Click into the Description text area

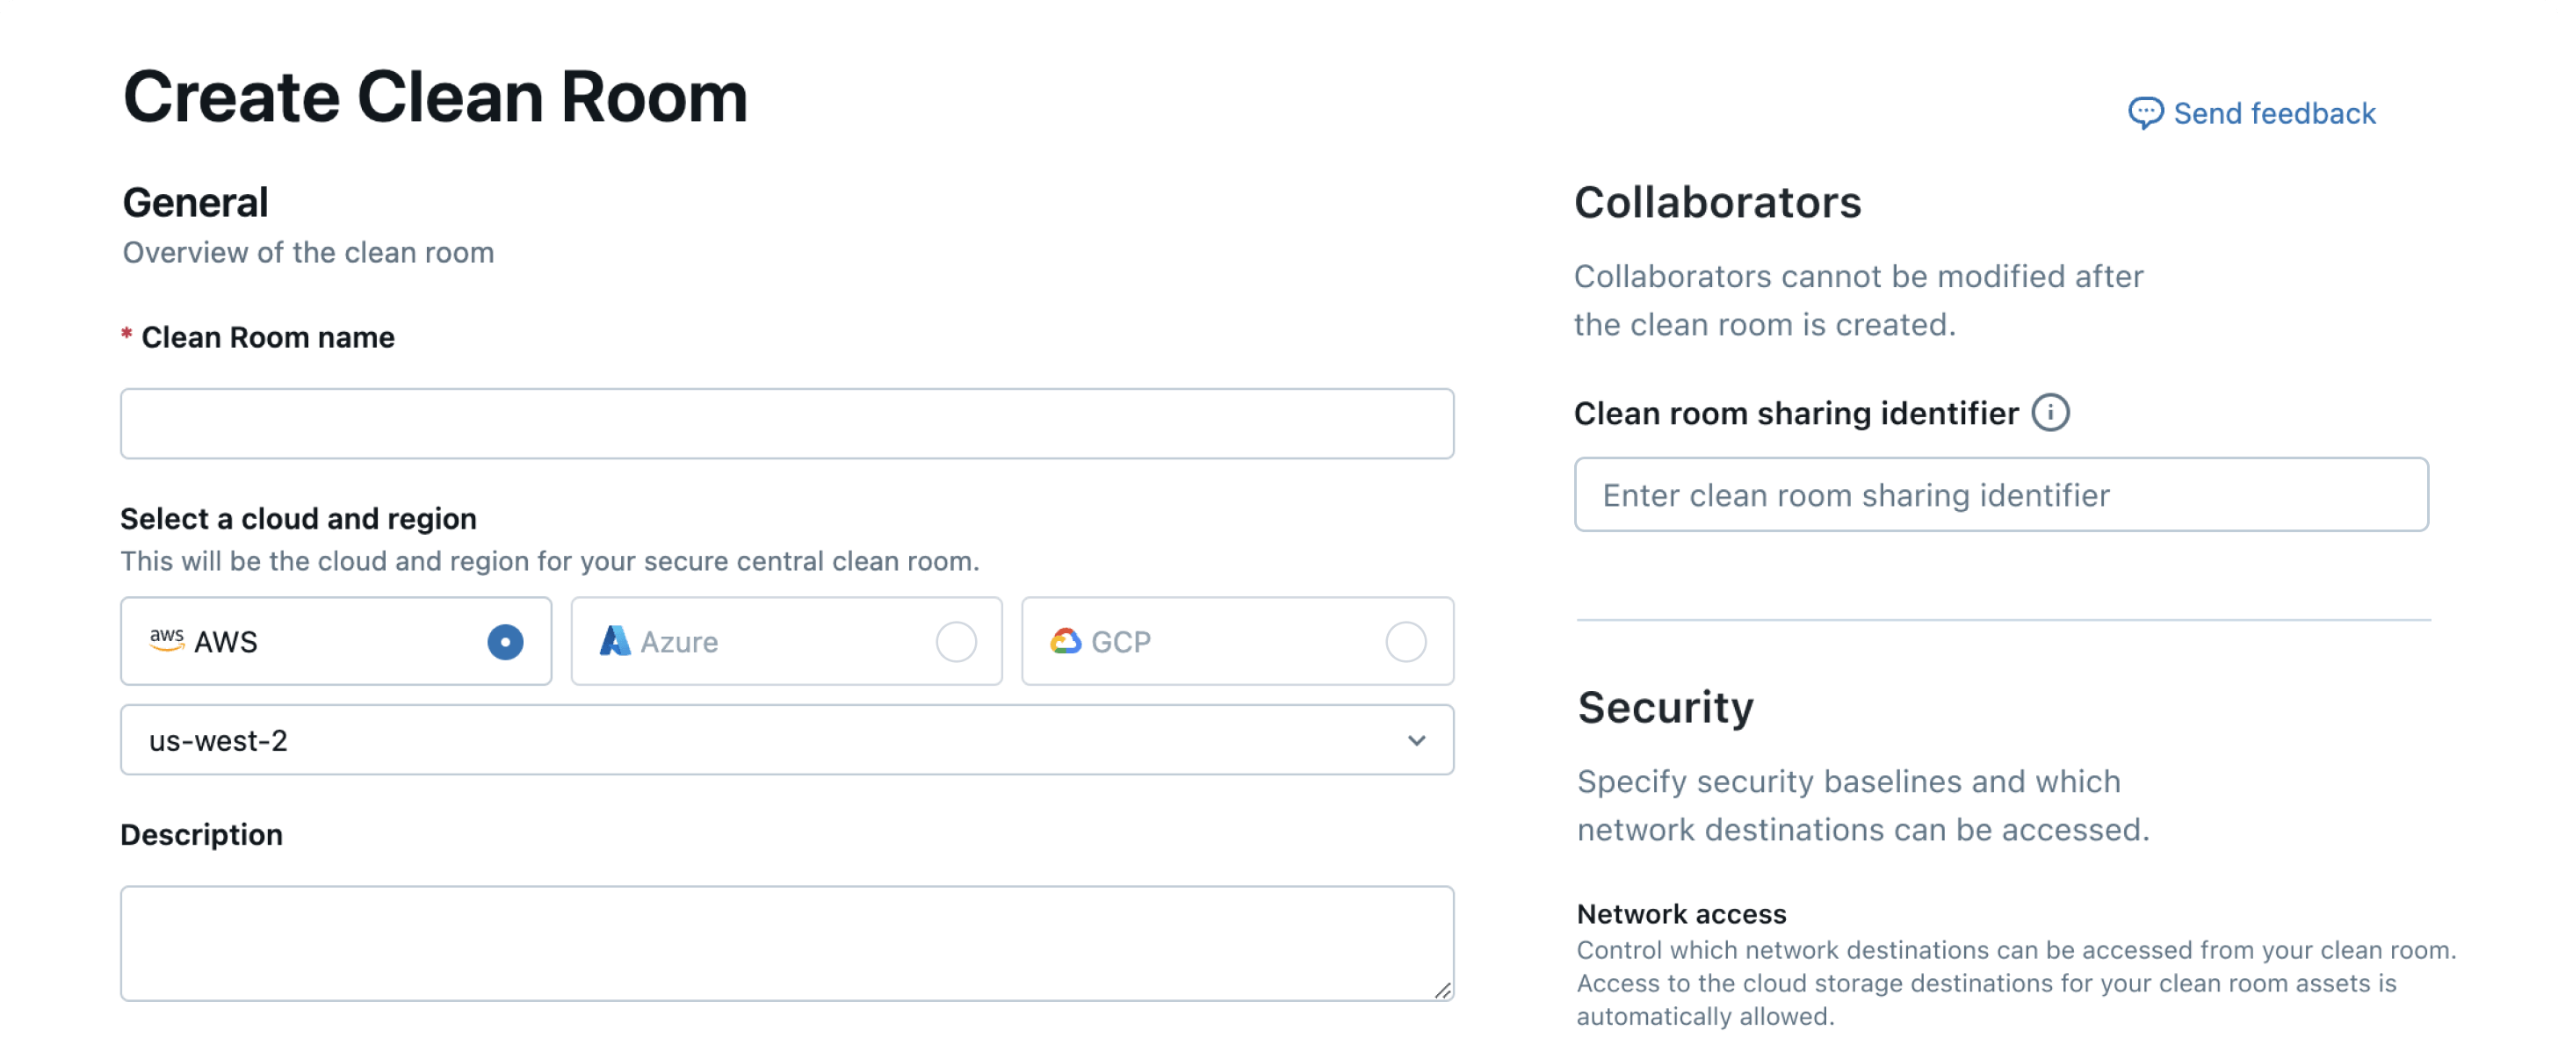point(785,943)
